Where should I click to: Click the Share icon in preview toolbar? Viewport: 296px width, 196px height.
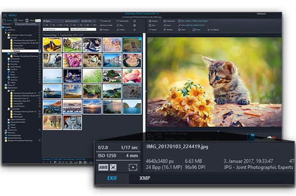(x=165, y=25)
